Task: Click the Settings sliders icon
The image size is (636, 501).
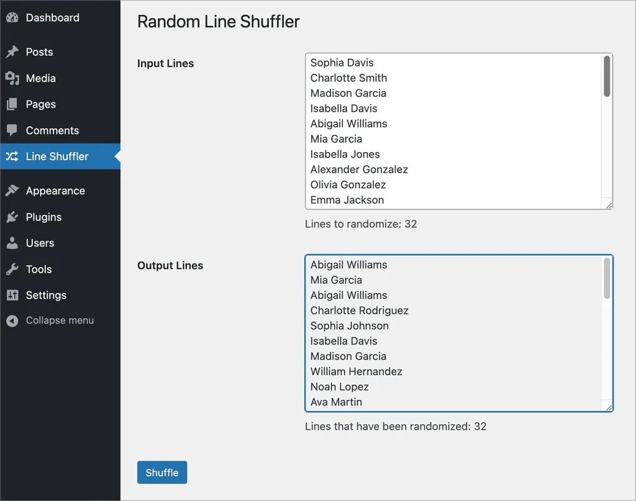Action: pyautogui.click(x=12, y=295)
